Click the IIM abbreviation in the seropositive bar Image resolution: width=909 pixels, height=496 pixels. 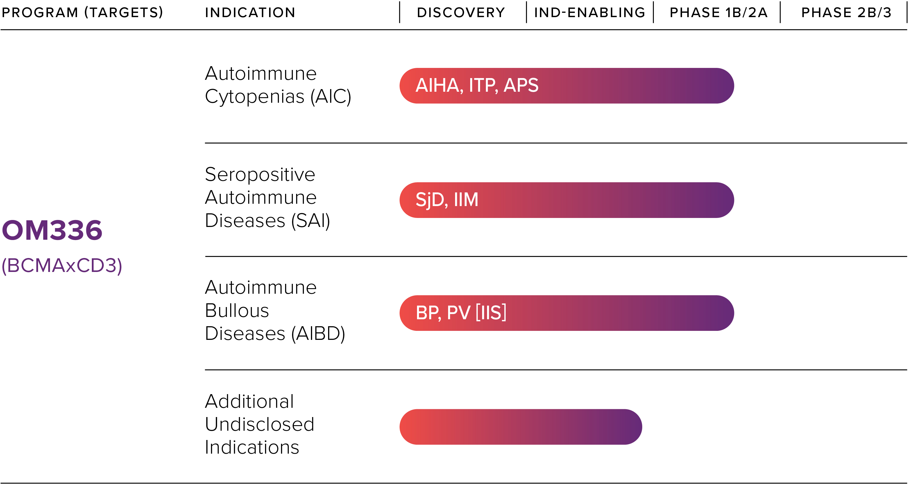(466, 199)
